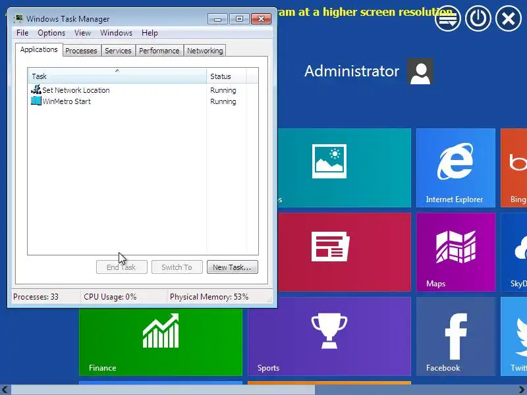Click the Administrator user name text
Viewport: 527px width, 395px height.
[352, 71]
